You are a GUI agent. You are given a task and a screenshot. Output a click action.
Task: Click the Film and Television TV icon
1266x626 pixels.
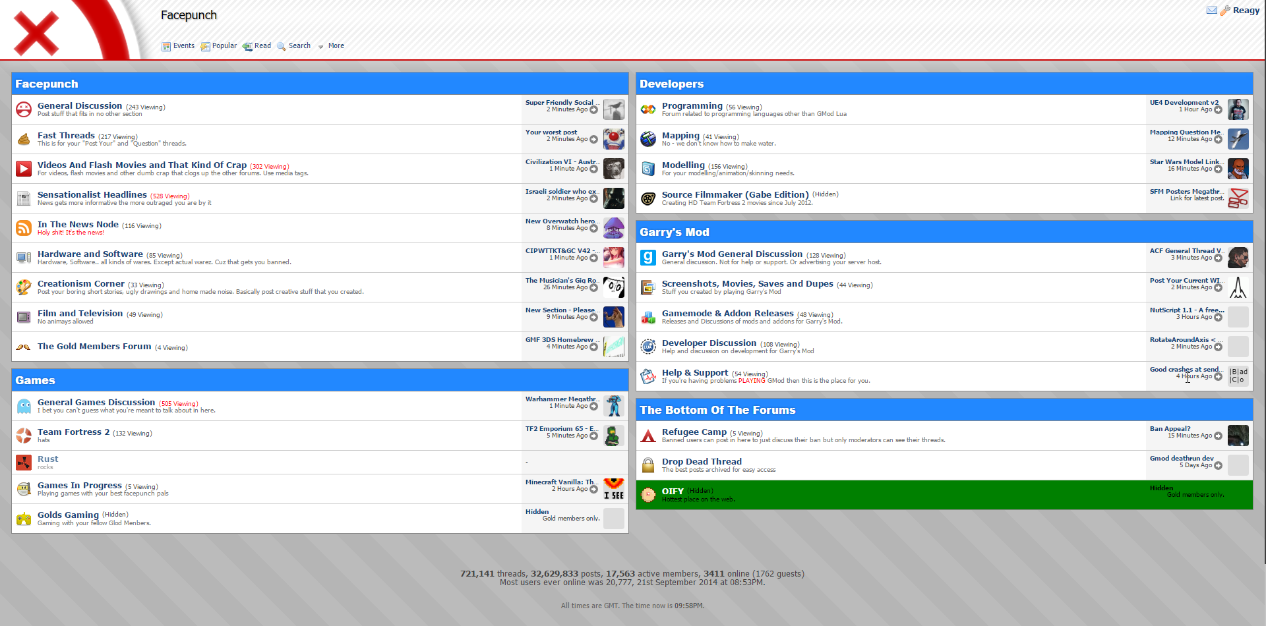24,317
